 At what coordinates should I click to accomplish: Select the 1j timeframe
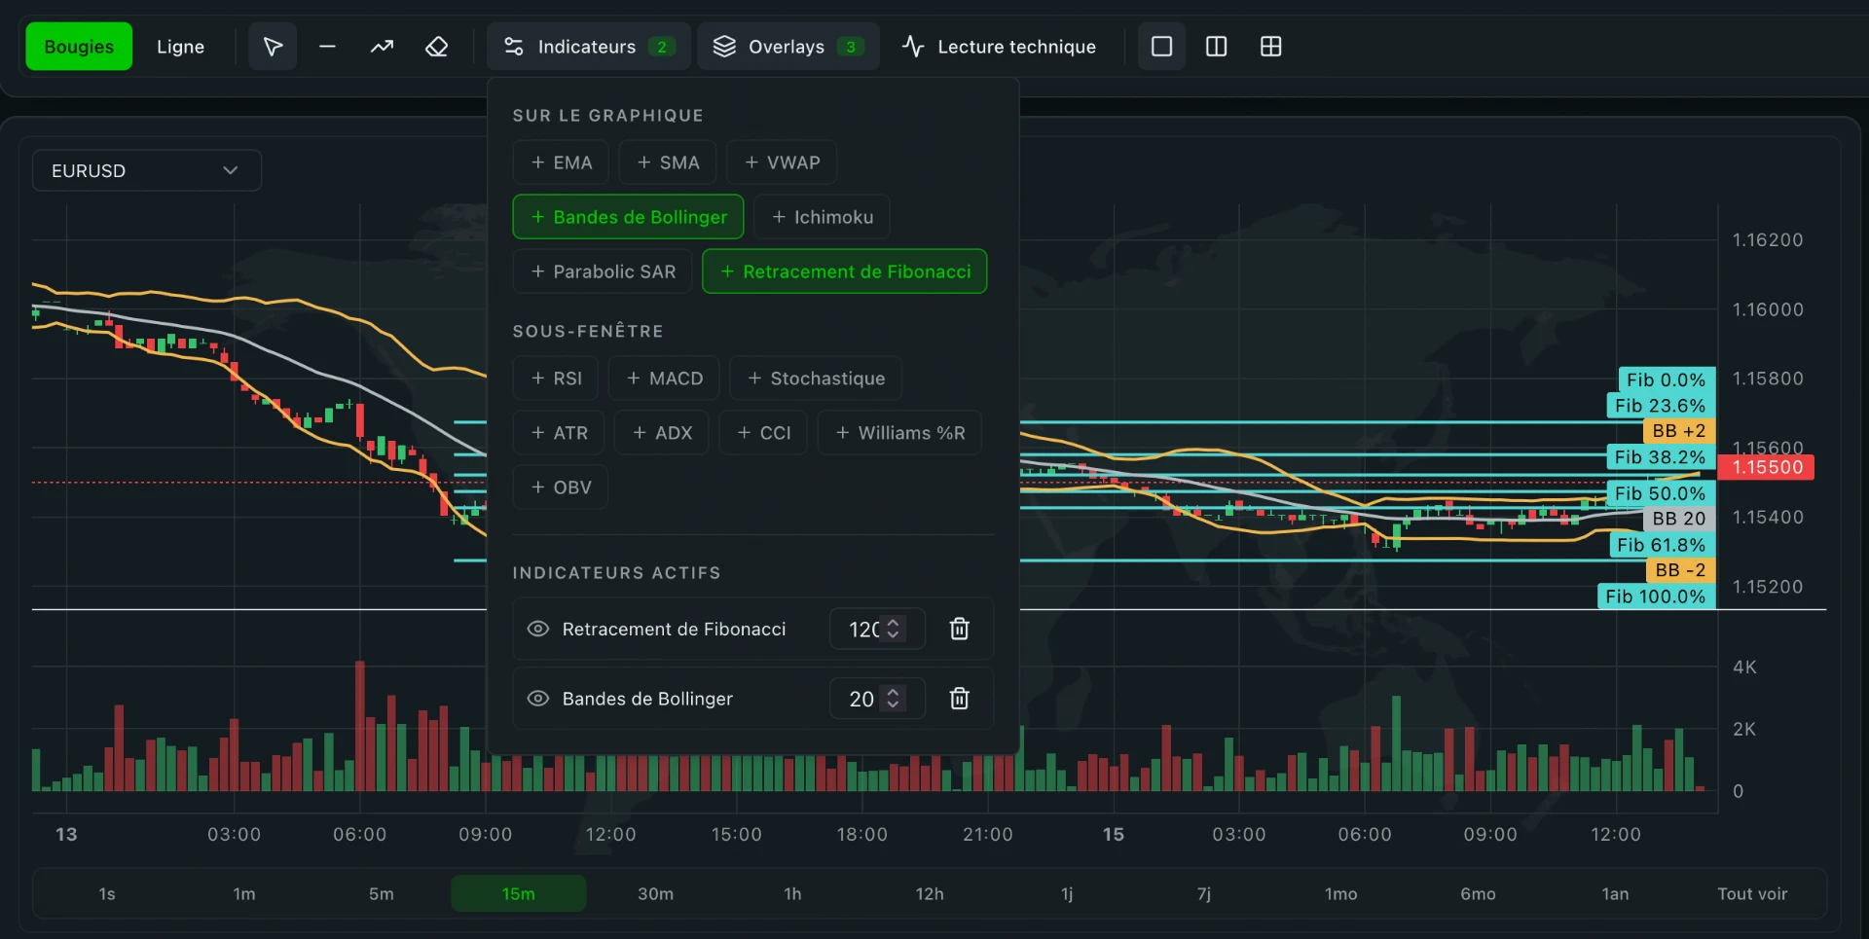click(x=1067, y=893)
